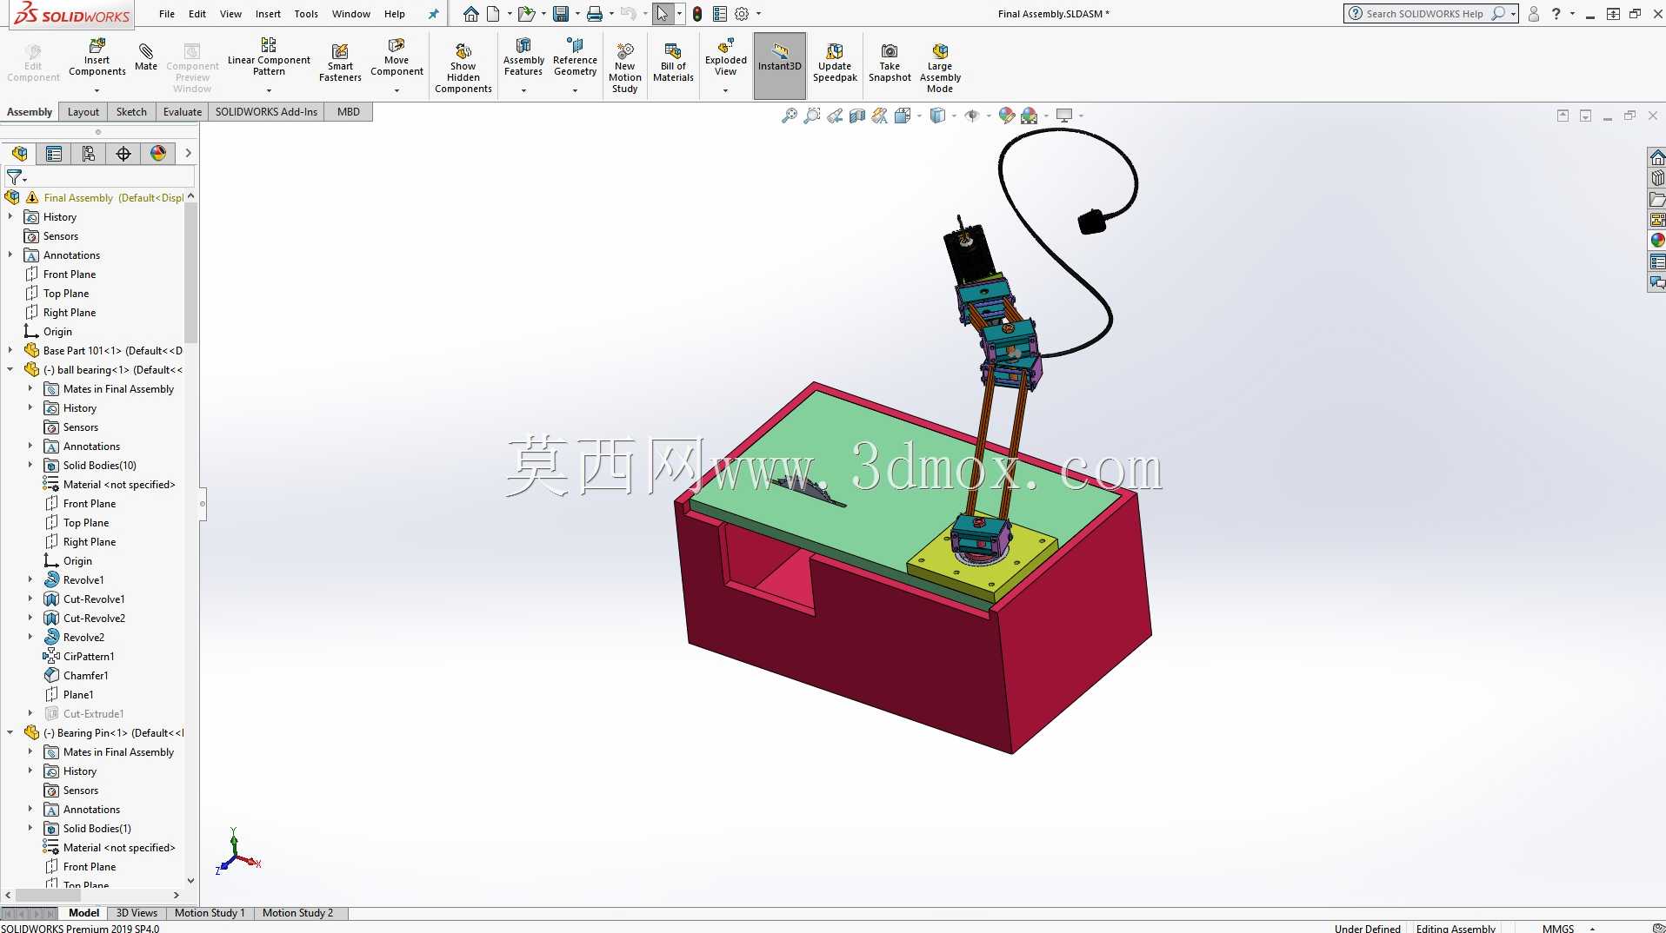1666x933 pixels.
Task: Open Appearances tab in task pane
Action: pos(1657,241)
